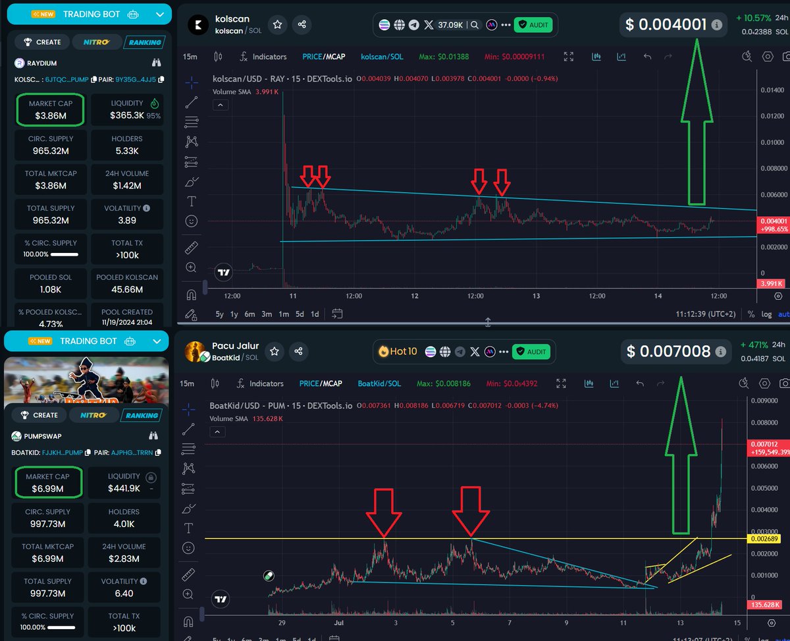Screen dimensions: 790x641
Task: Toggle magnet mode on BoatKid chart
Action: click(189, 621)
